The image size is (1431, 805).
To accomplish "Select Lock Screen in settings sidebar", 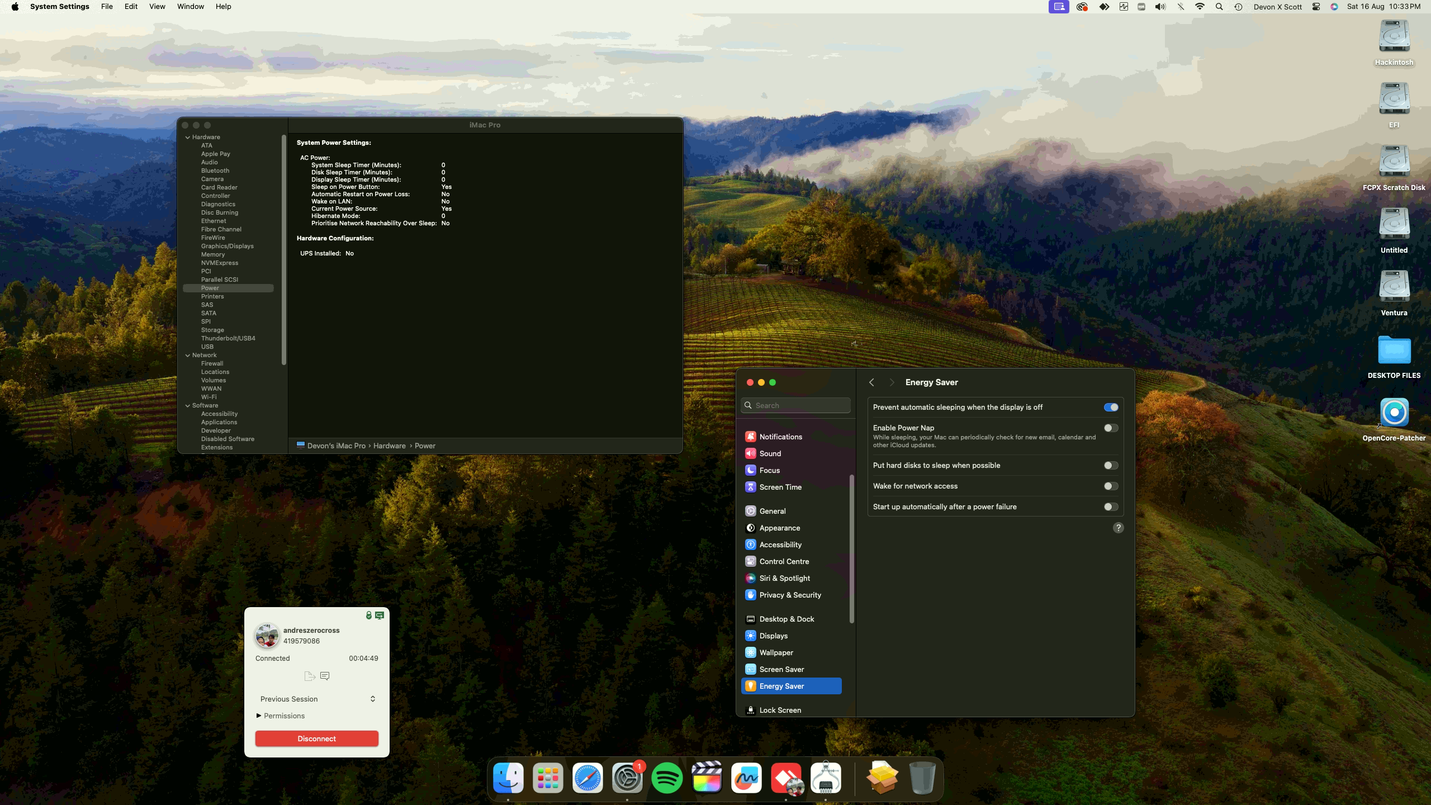I will click(x=780, y=710).
